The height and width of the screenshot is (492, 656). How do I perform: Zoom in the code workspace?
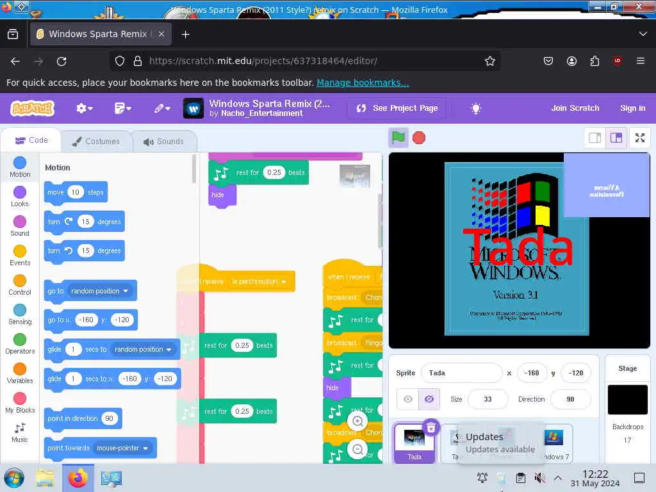point(357,421)
